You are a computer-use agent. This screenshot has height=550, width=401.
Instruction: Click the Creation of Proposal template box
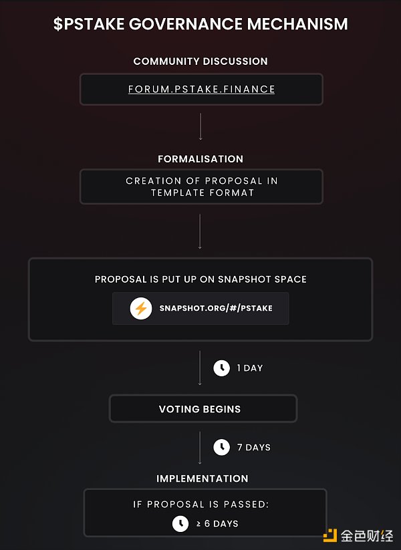[201, 186]
